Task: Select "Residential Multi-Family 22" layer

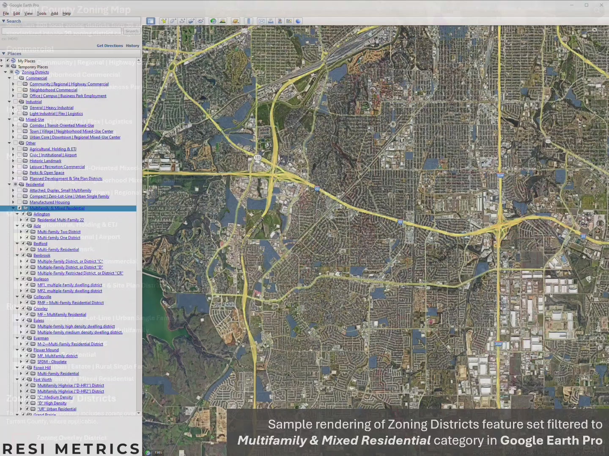Action: pyautogui.click(x=60, y=220)
